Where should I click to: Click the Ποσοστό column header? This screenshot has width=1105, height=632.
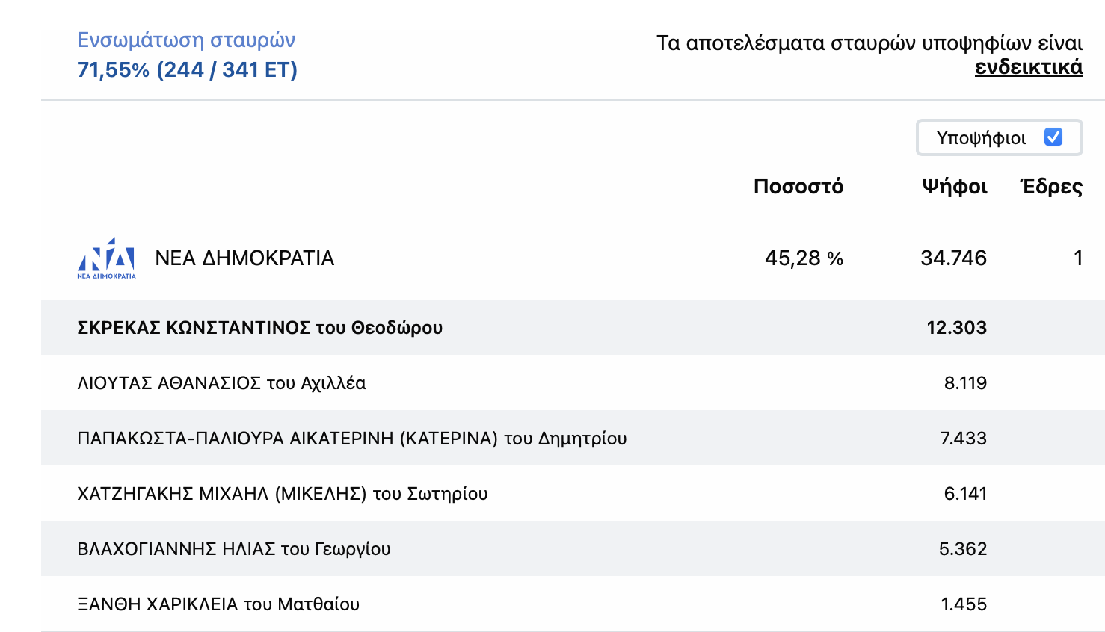pos(798,186)
